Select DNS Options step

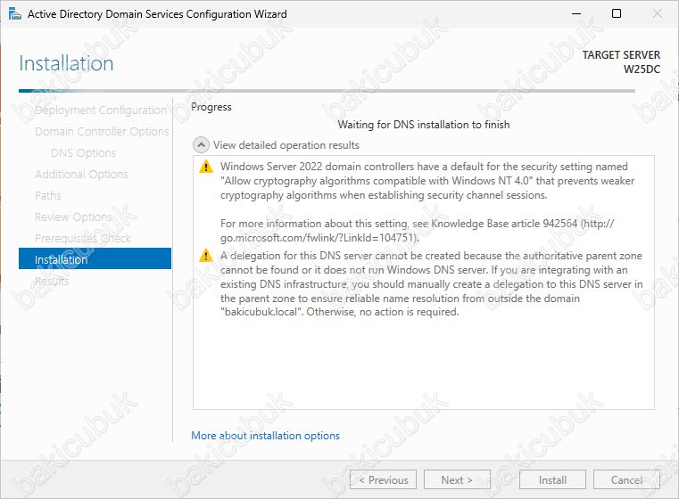coord(83,153)
